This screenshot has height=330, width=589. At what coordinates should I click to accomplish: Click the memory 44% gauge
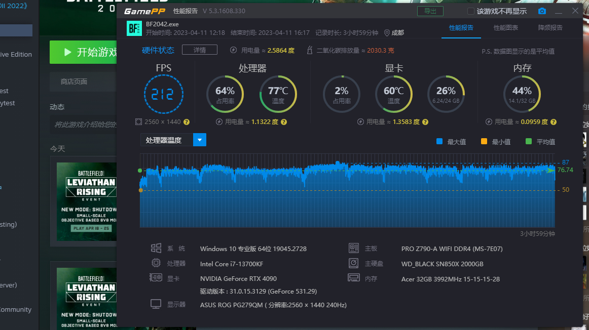(522, 94)
